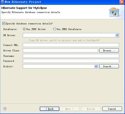Select Use JDBC Driver radio button
125x114 pixels.
tap(24, 29)
